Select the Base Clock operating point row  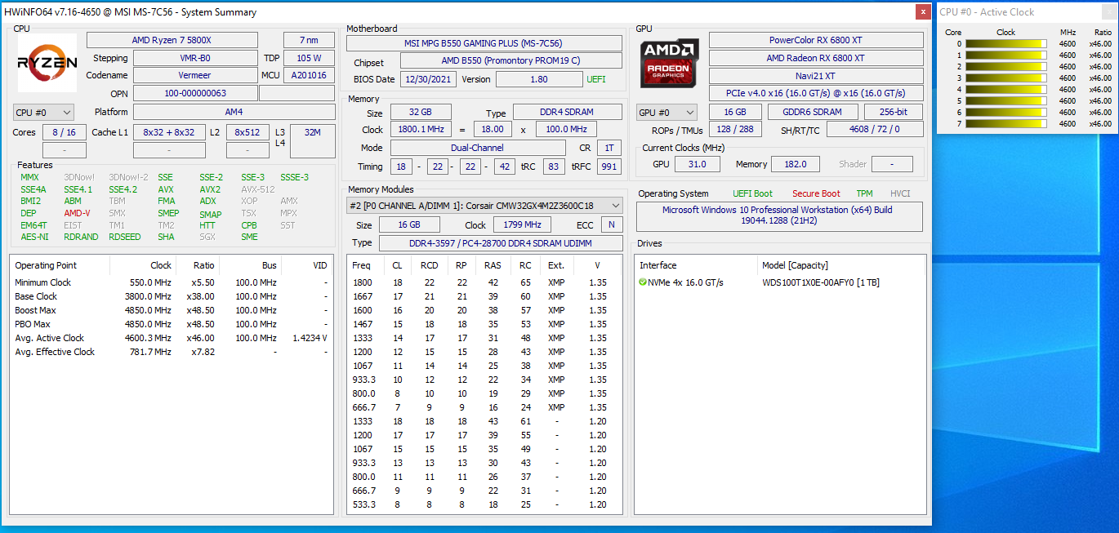172,296
